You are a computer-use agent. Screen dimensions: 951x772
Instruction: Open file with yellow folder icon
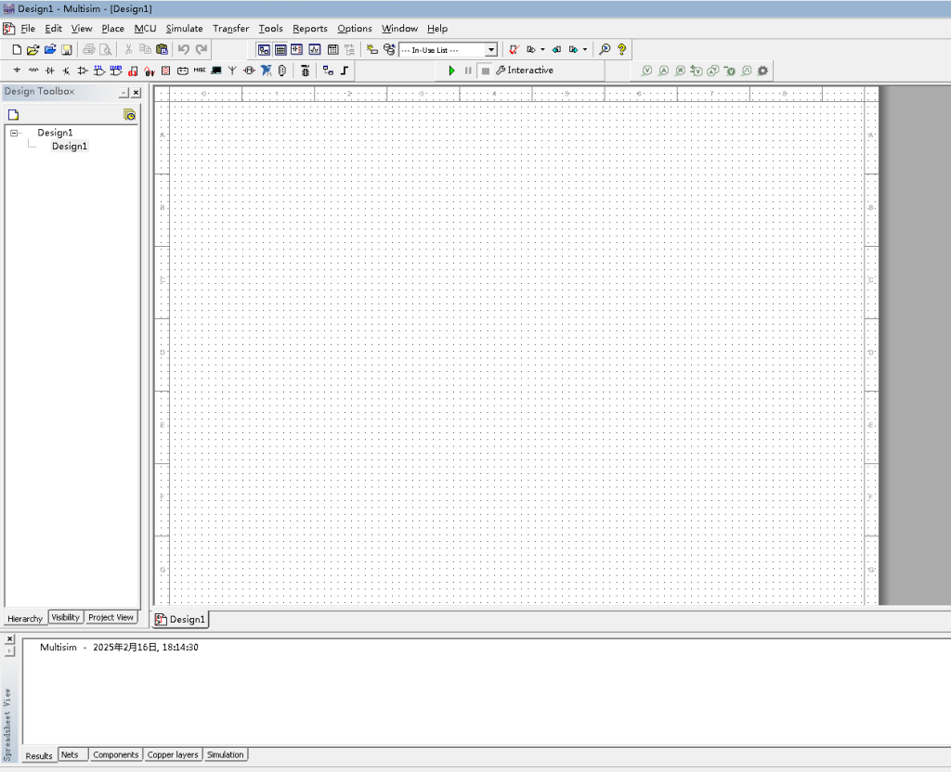click(x=33, y=50)
